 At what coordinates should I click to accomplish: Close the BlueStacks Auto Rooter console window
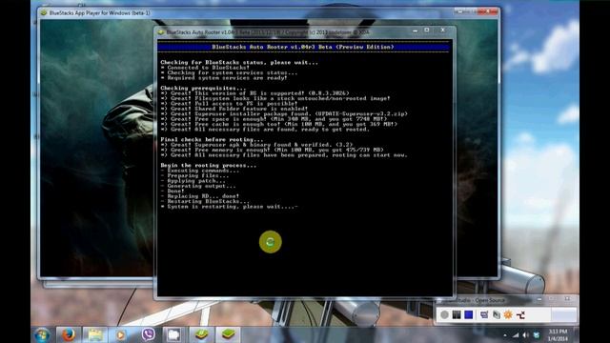click(x=442, y=30)
